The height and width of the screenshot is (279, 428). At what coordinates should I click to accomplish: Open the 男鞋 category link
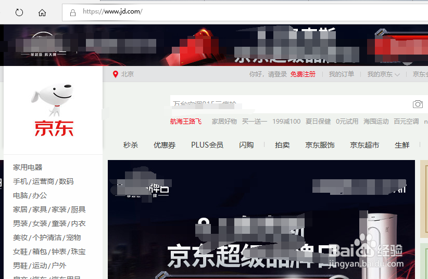coord(20,265)
